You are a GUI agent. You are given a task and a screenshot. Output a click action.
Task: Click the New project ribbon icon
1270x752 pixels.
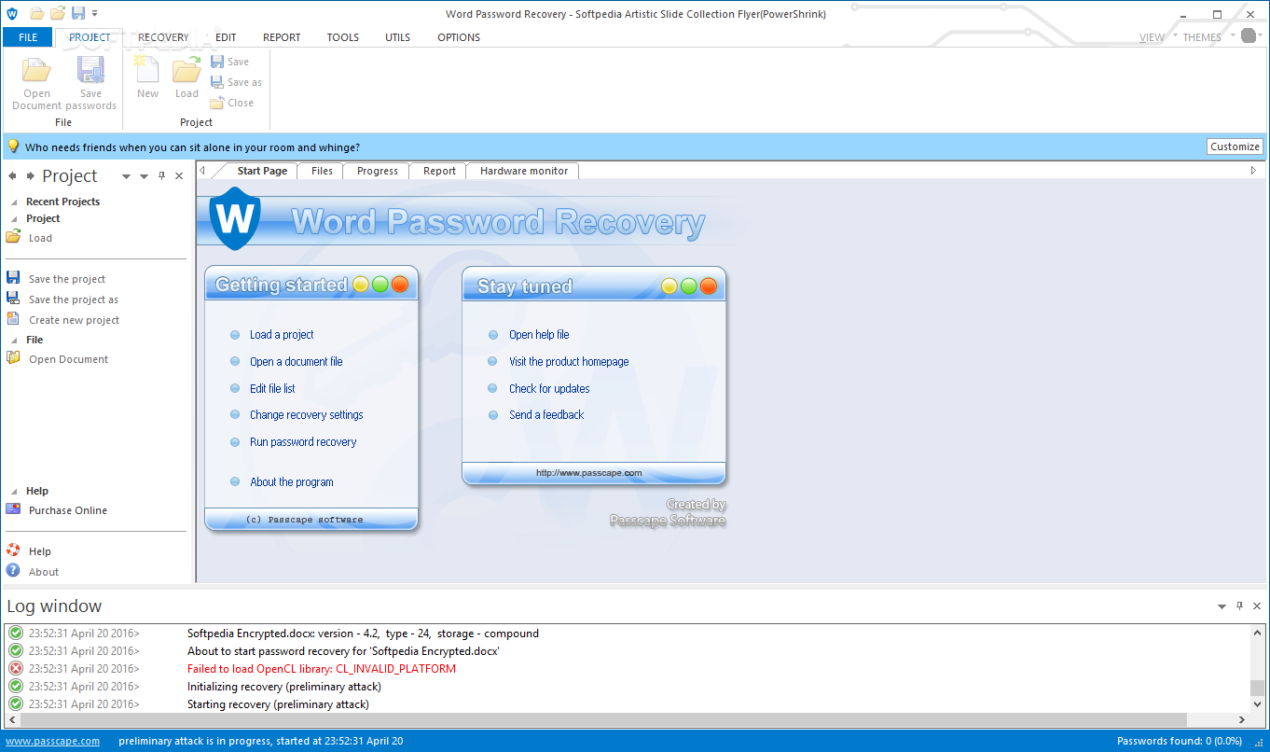point(147,70)
